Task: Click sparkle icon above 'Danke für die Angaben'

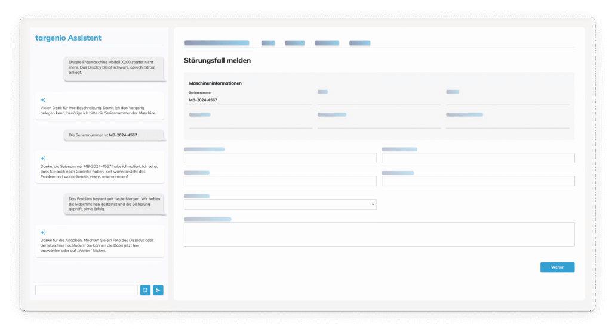Action: click(x=43, y=232)
